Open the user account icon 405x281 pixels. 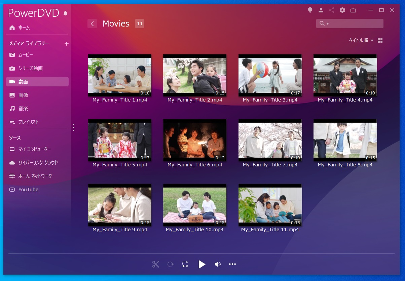(x=321, y=10)
